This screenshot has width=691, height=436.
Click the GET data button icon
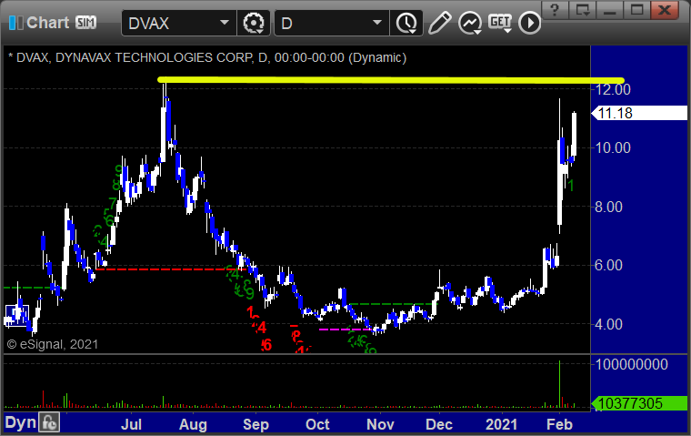click(500, 23)
